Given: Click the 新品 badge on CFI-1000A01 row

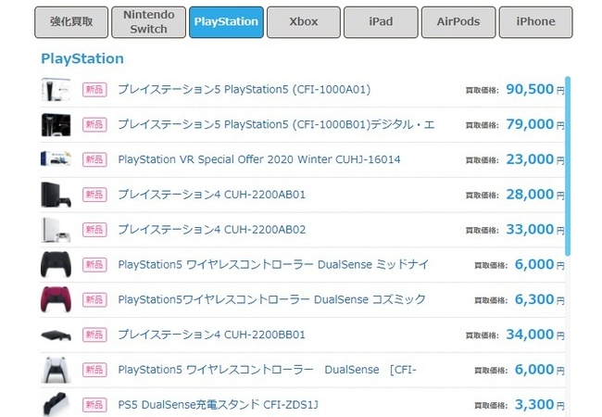Looking at the screenshot, I should point(94,90).
